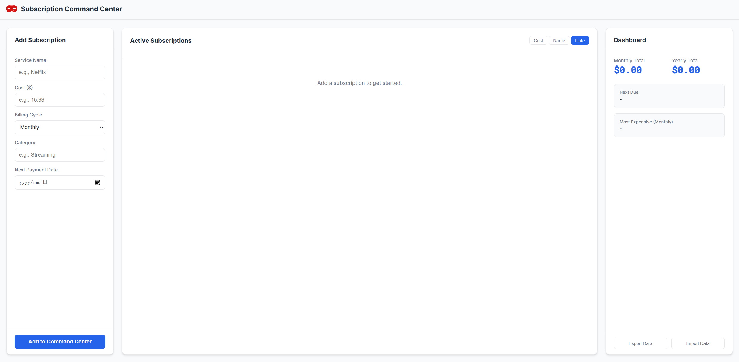Sort subscriptions by Name
Viewport: 739px width, 362px height.
coord(559,40)
